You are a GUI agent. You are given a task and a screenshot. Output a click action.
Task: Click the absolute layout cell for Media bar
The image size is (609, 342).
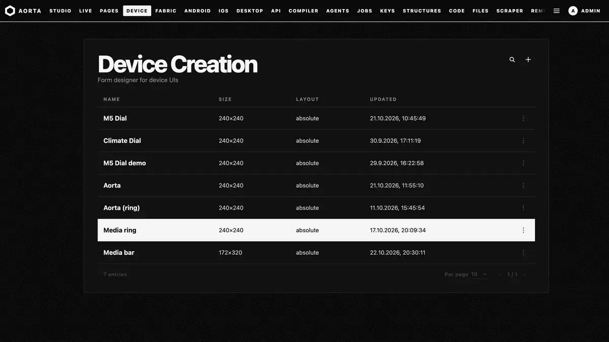pos(308,252)
